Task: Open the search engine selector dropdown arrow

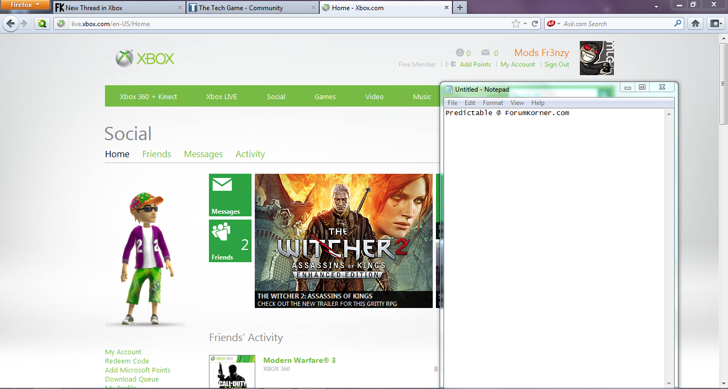Action: pos(559,23)
